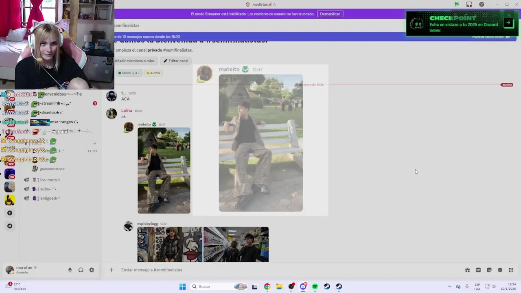Viewport: 521px width, 293px height.
Task: Click the plus attach button in message bar
Action: coord(111,270)
